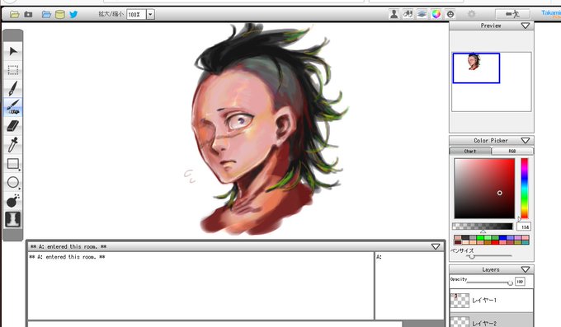Switch to the RGB tab
Viewport: 561px width, 327px height.
512,152
